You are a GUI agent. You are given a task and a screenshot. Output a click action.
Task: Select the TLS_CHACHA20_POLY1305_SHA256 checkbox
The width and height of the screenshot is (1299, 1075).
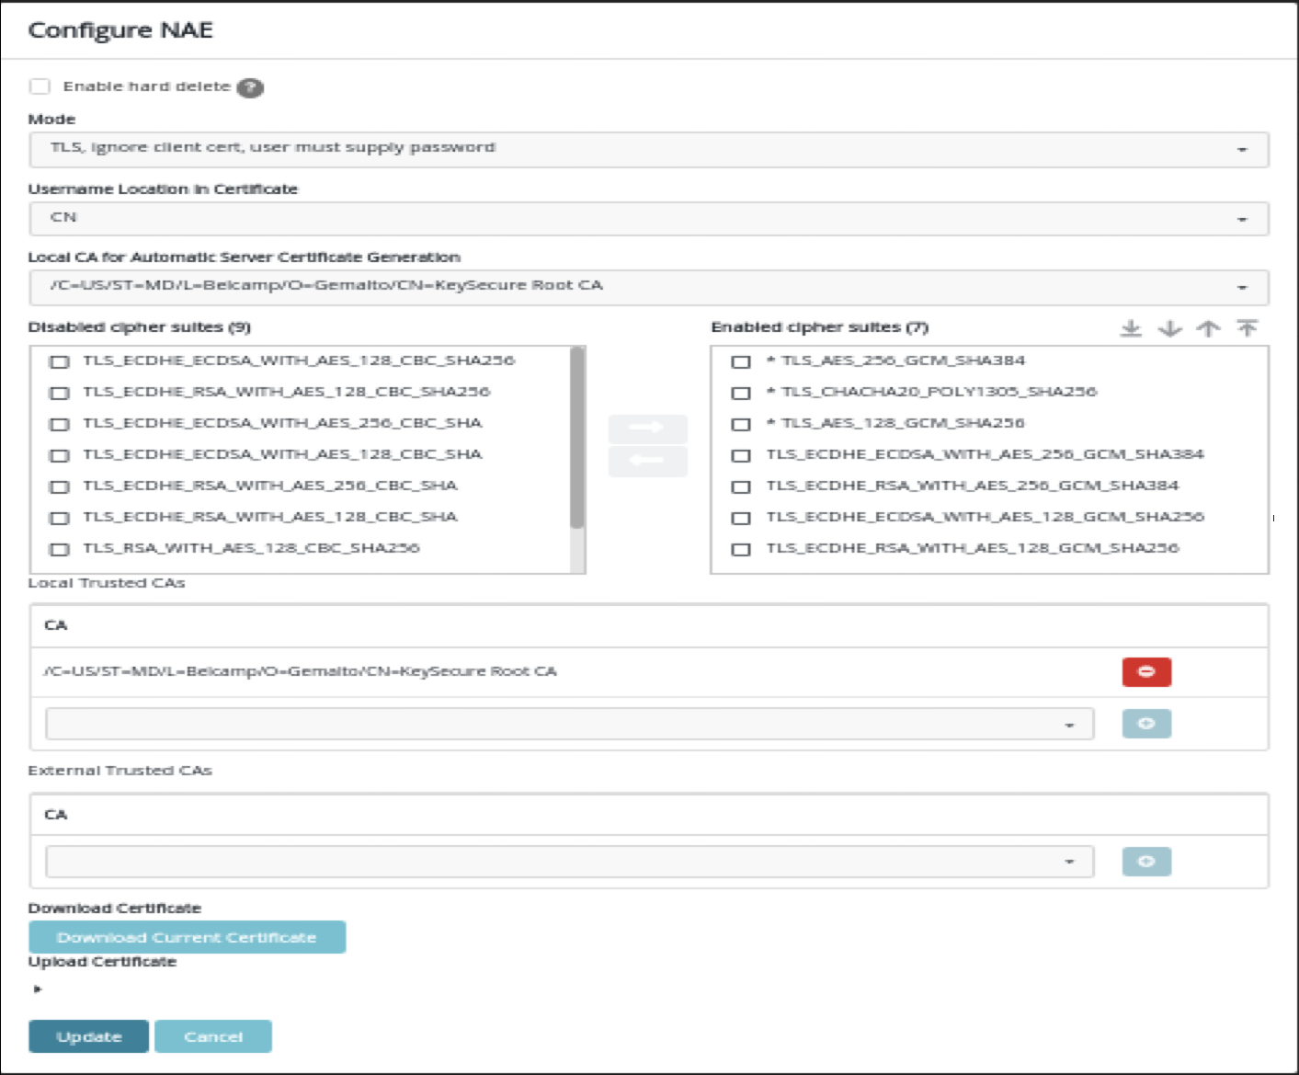[741, 393]
